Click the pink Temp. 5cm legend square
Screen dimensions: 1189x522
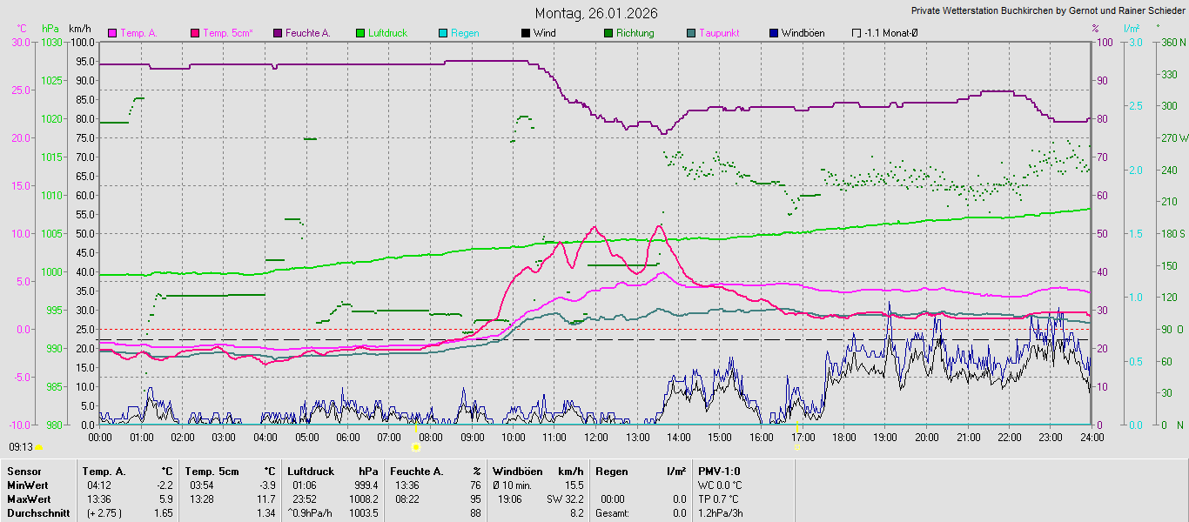click(x=195, y=33)
